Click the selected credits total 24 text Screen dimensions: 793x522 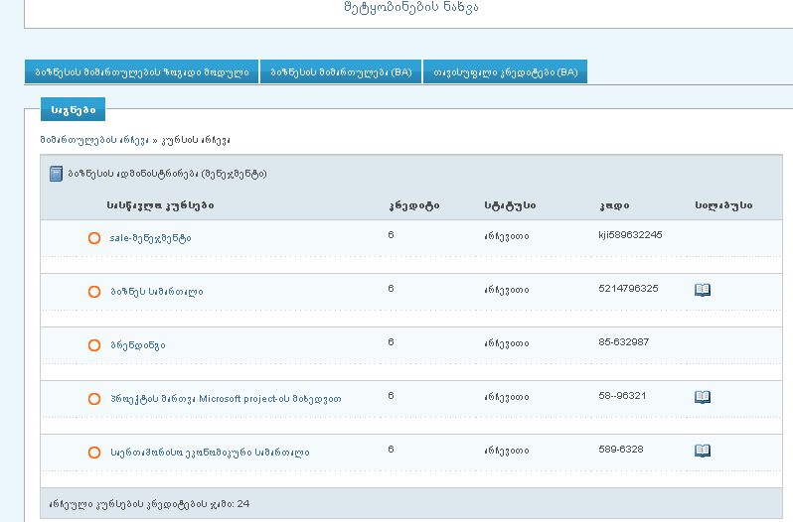click(149, 504)
